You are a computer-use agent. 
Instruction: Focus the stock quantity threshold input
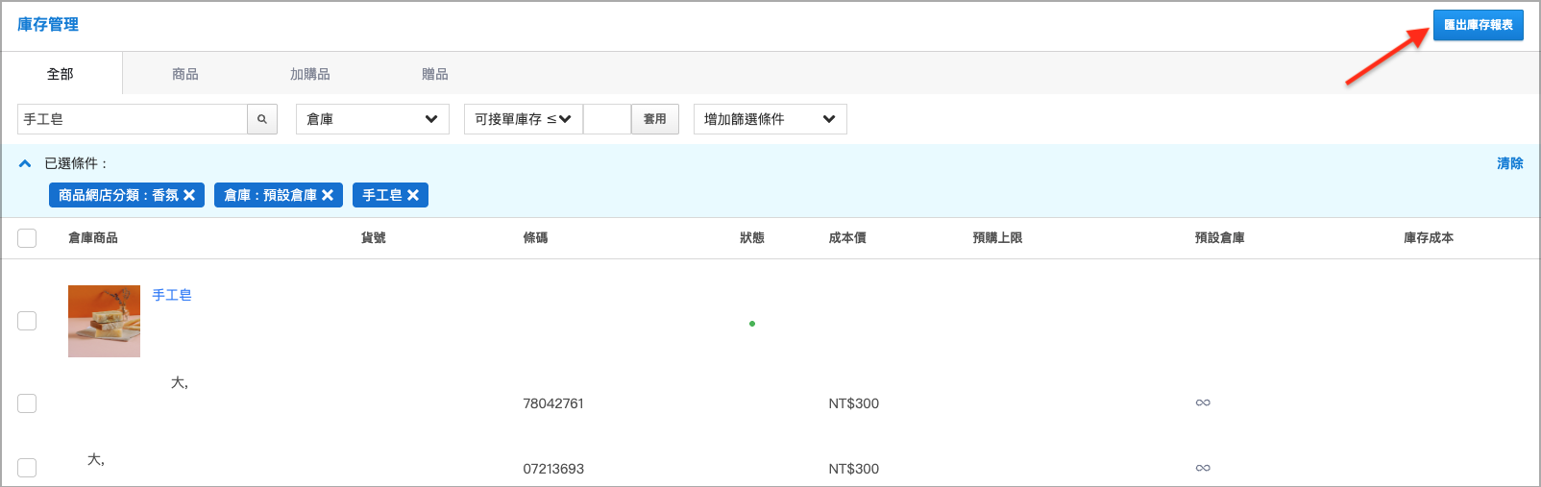(607, 119)
